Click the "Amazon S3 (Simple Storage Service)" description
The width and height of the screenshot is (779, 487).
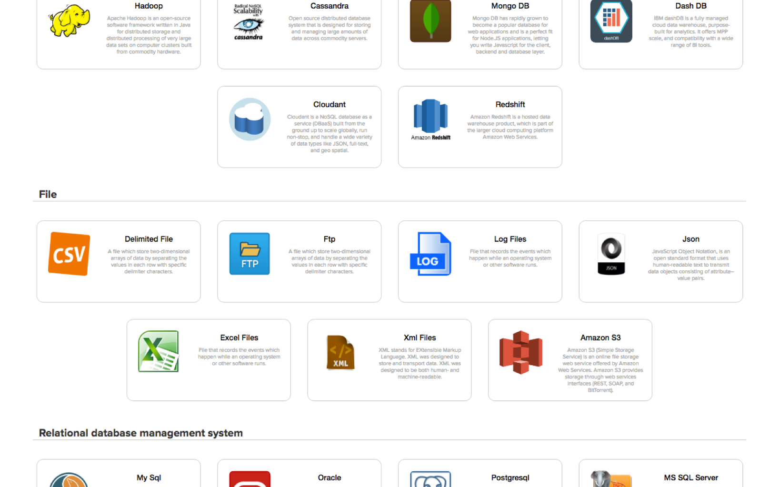[600, 370]
